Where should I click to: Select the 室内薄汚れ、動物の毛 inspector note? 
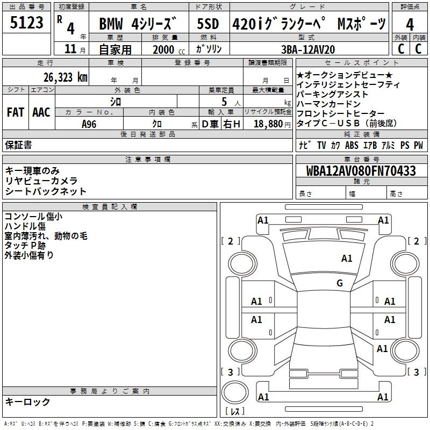46,235
